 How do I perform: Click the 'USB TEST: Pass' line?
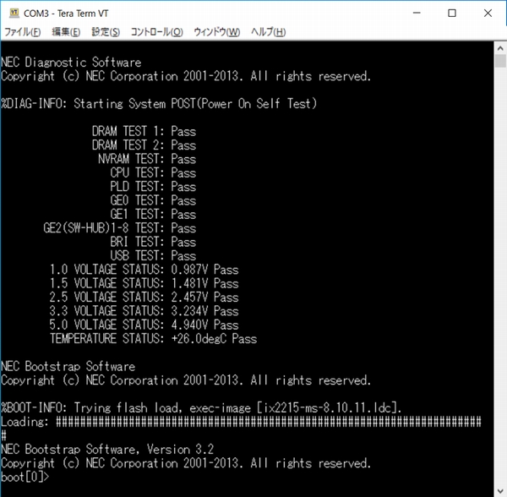(x=153, y=256)
